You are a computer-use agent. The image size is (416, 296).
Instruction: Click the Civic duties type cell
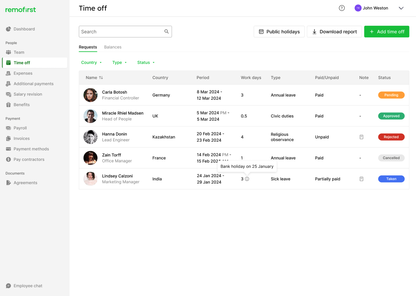click(x=282, y=116)
